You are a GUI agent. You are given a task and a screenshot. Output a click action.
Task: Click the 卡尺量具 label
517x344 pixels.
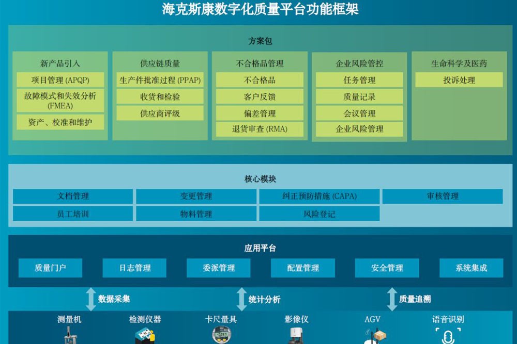(221, 319)
